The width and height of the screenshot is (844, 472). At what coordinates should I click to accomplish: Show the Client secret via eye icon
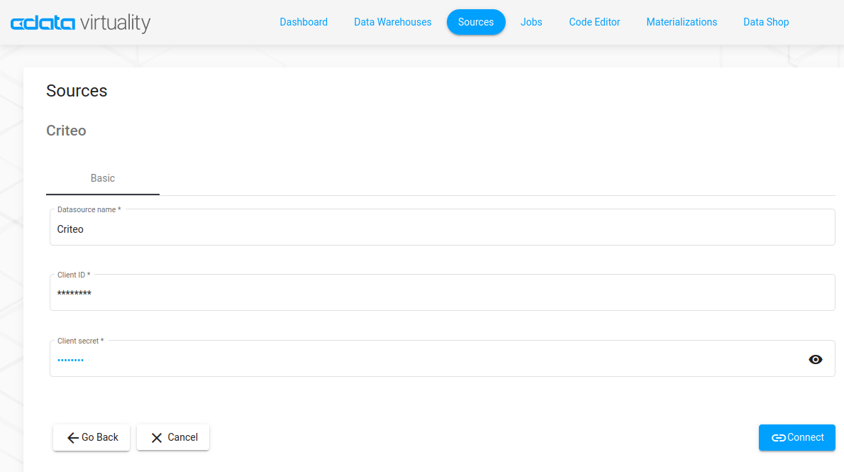coord(816,360)
